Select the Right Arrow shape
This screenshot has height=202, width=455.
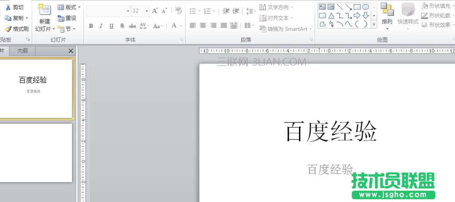(357, 15)
